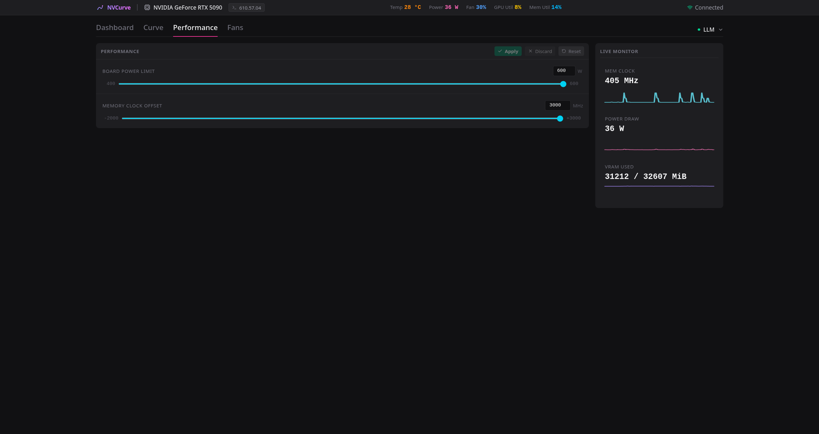This screenshot has width=819, height=434.
Task: Click the Apply checkmark icon
Action: tap(500, 51)
